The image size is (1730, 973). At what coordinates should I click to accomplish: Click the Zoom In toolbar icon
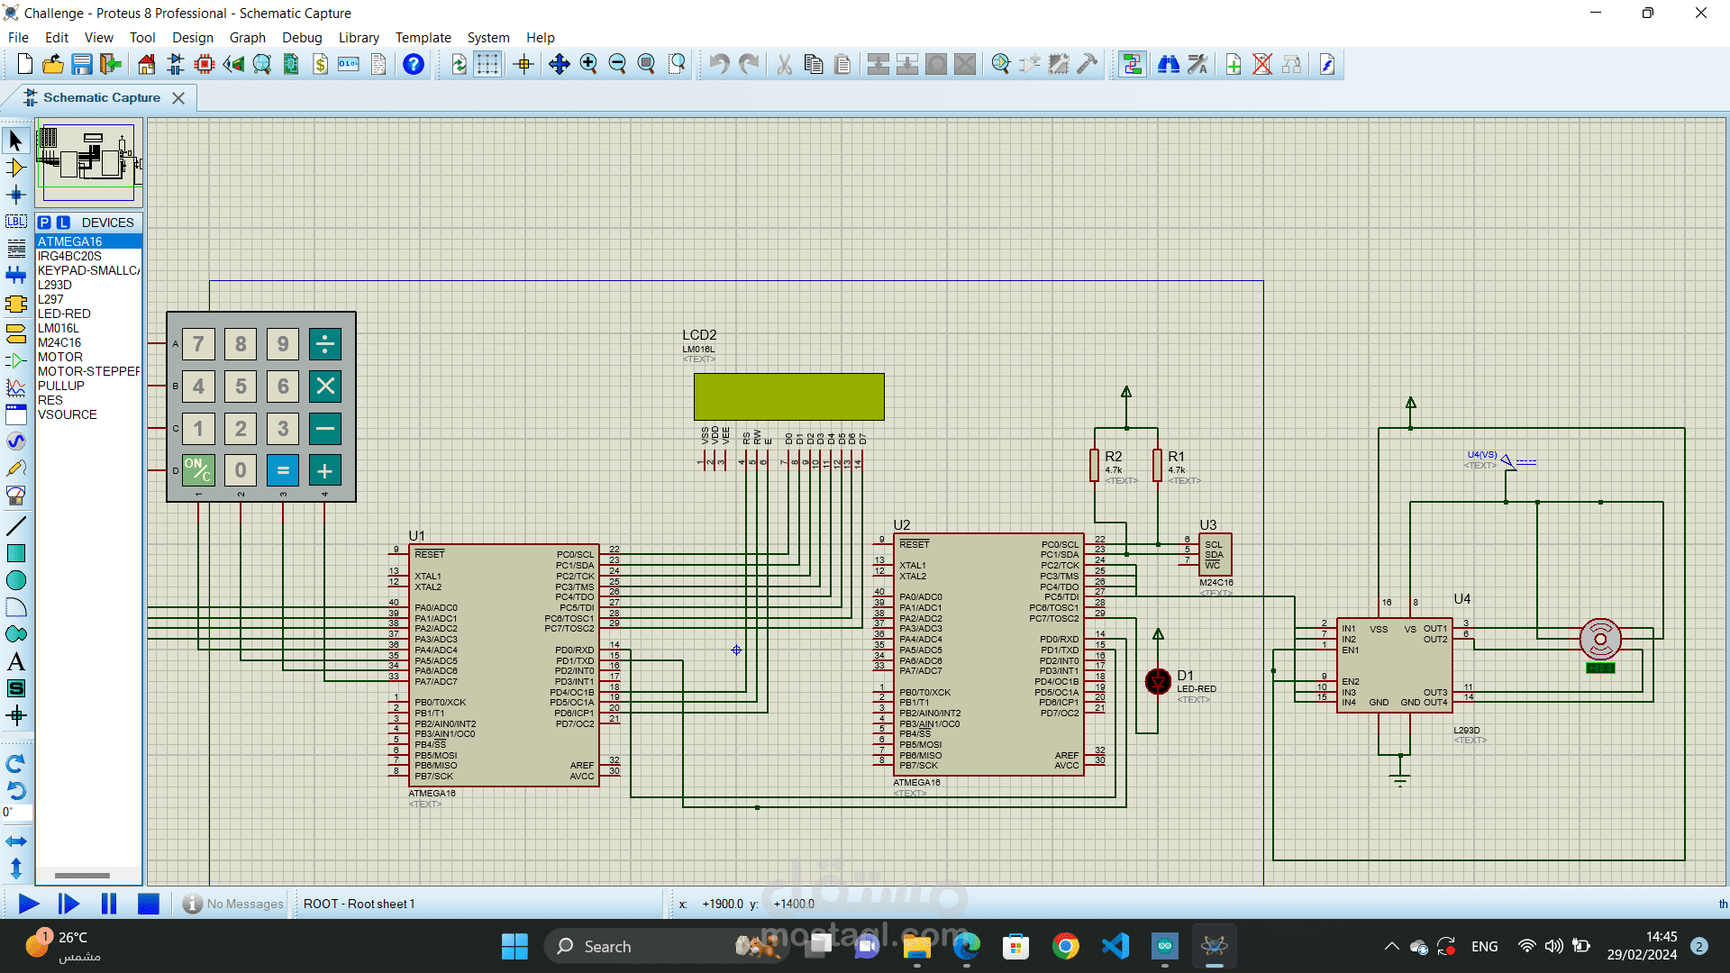[x=588, y=64]
